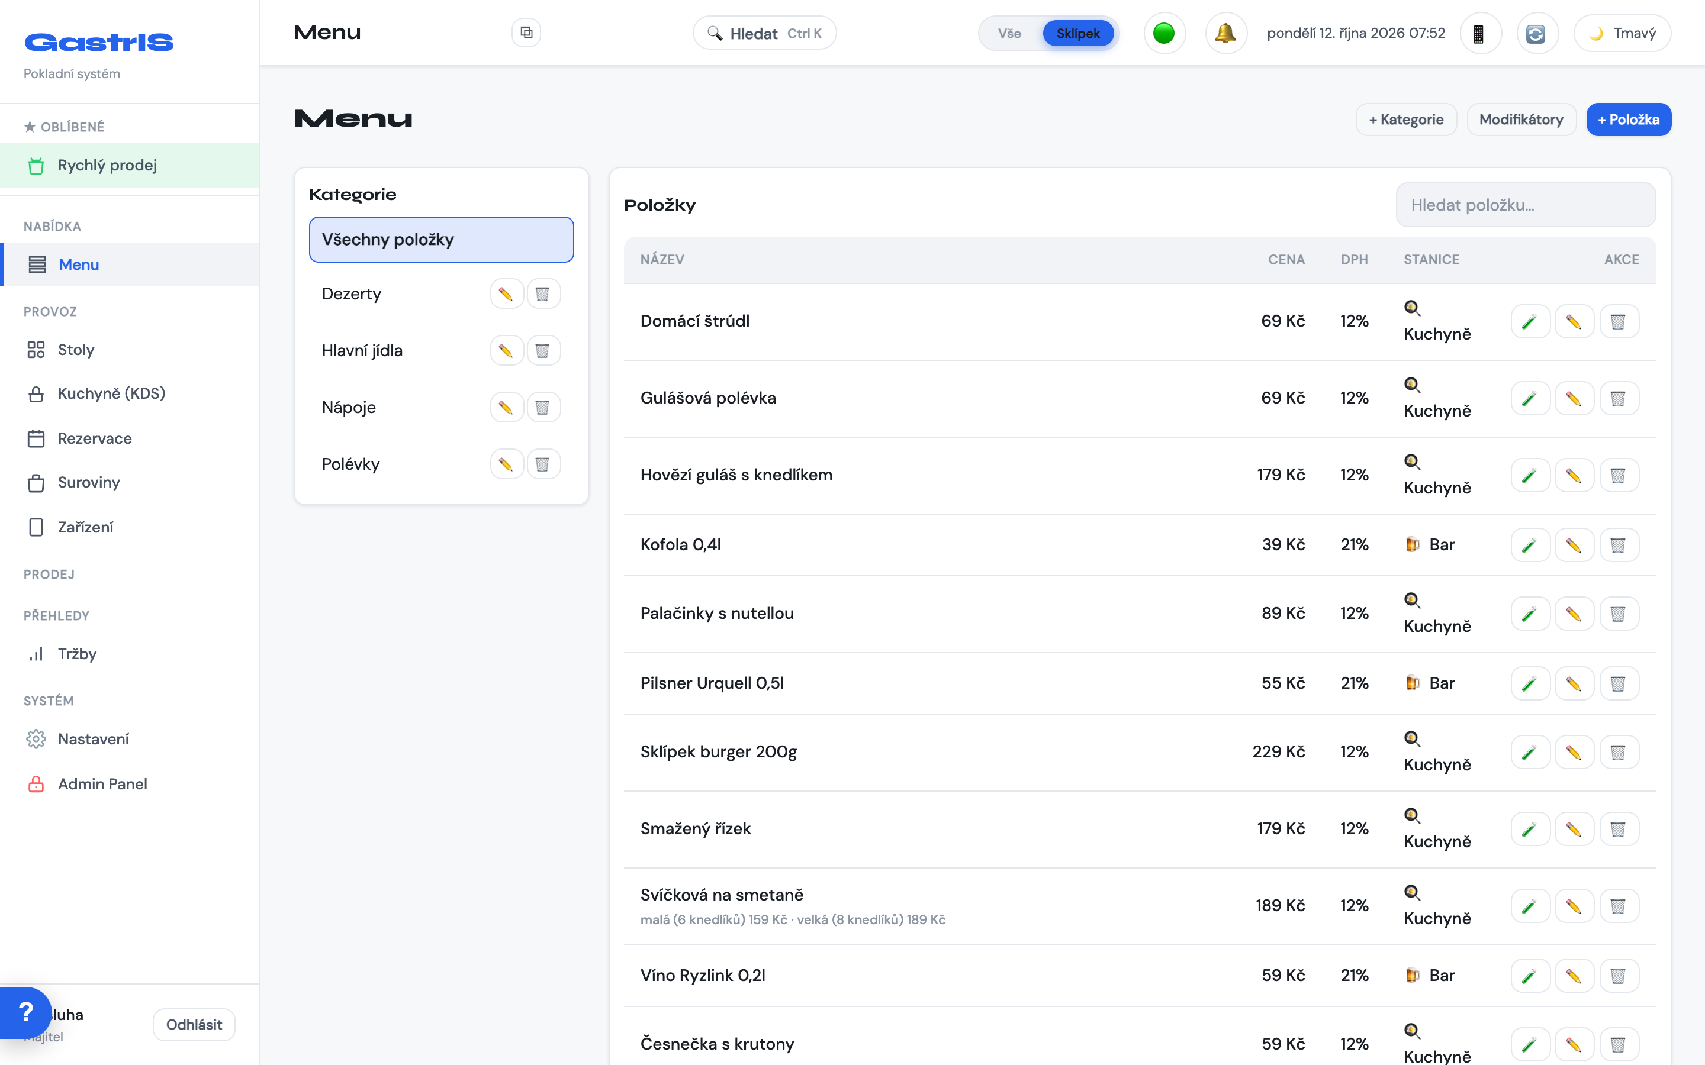Click pencil edit icon for Kofola 0,4l

1574,545
